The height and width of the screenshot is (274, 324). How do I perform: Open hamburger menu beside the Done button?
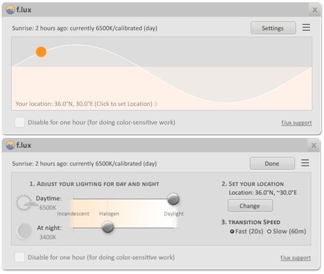(305, 163)
